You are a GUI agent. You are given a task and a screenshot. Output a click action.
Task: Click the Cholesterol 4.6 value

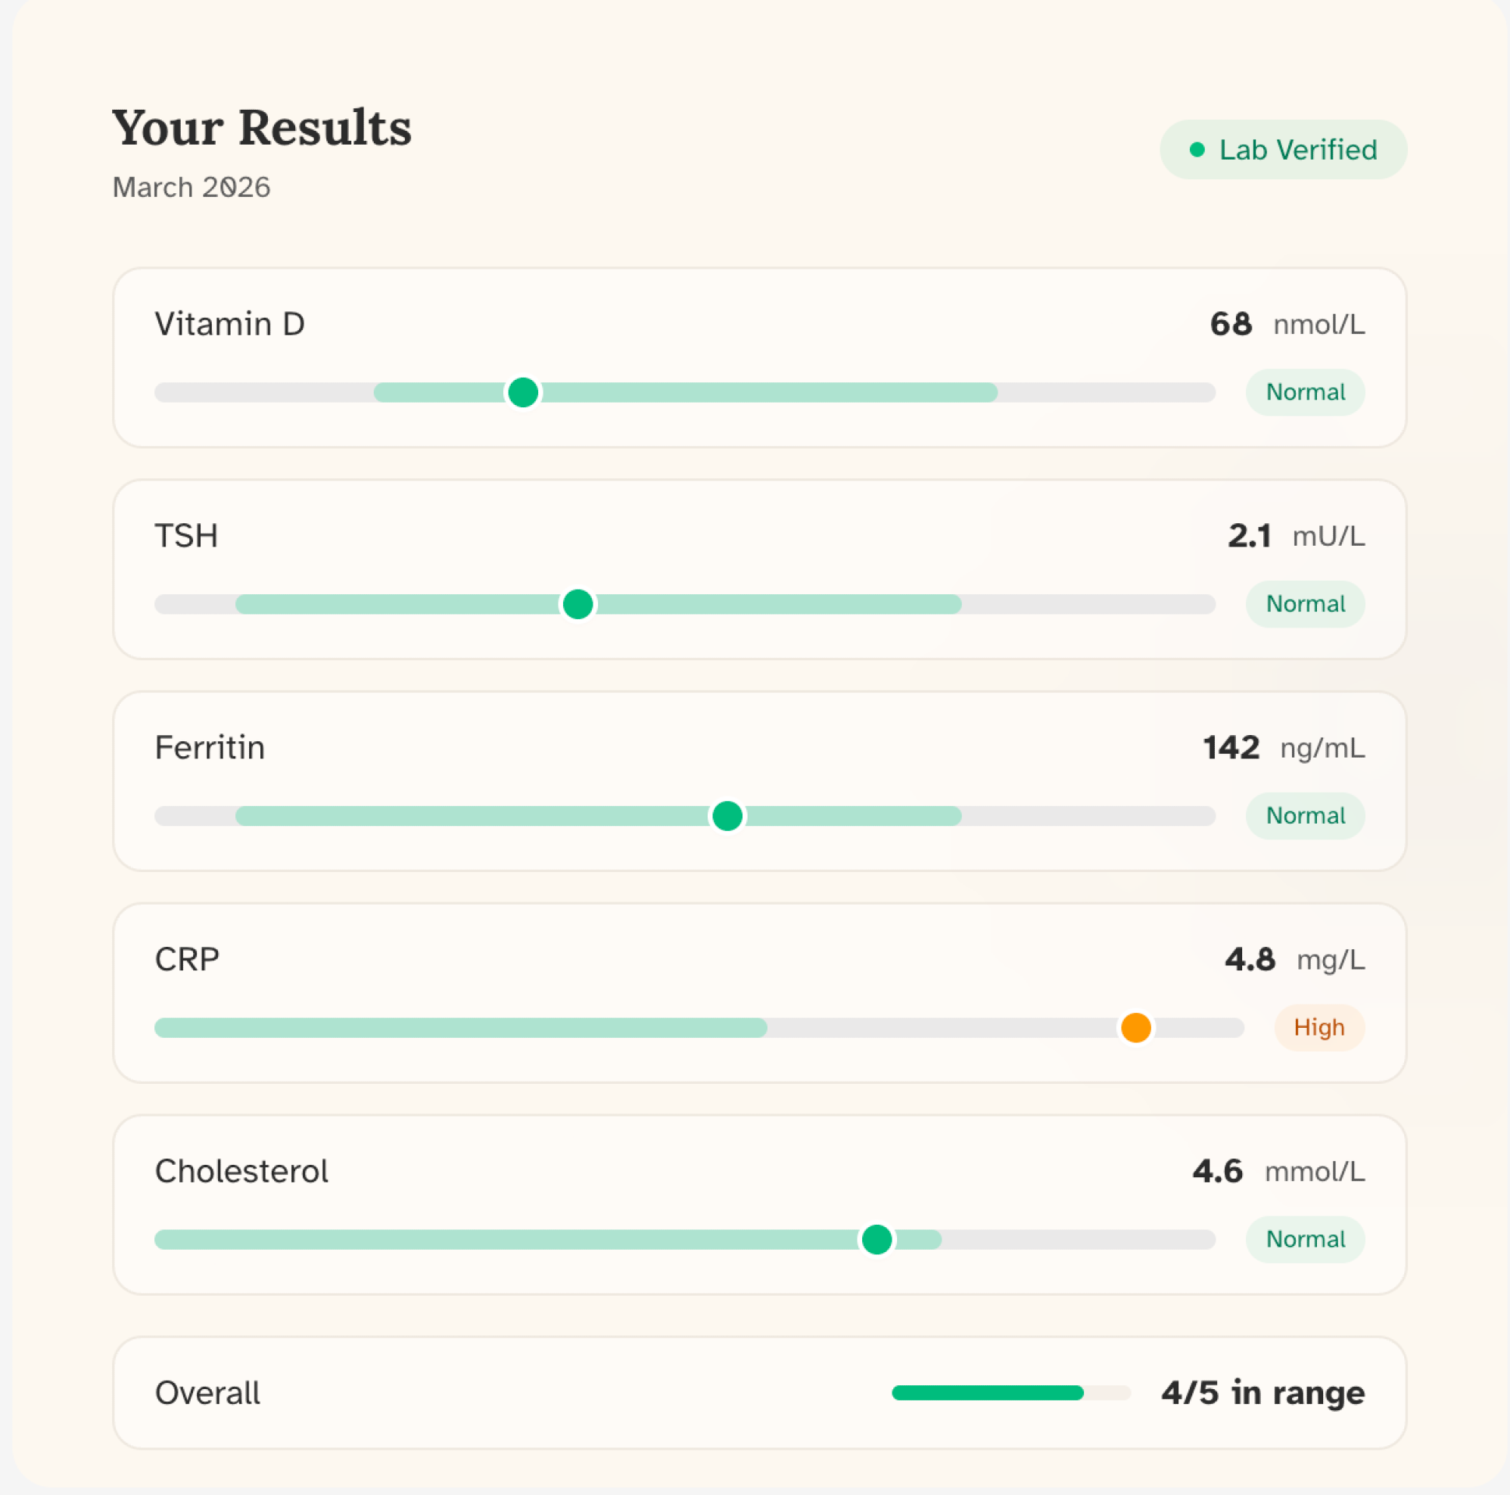(x=1217, y=1171)
